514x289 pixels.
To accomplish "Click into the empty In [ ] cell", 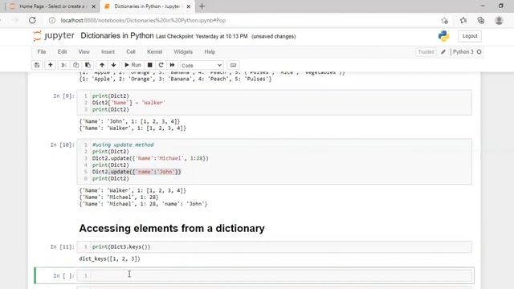I will tap(275, 275).
